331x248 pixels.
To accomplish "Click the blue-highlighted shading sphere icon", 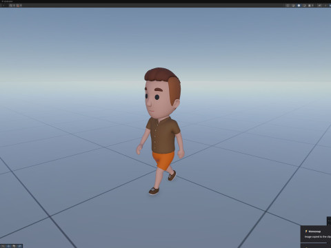I will tap(299, 6).
